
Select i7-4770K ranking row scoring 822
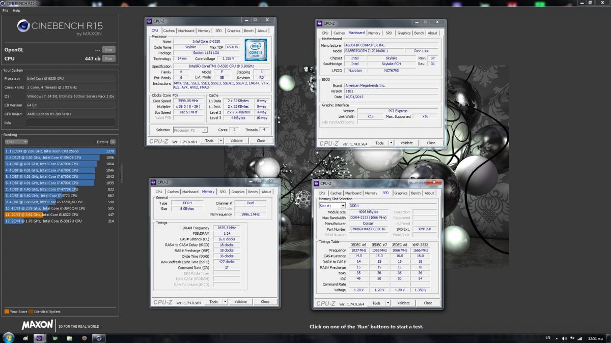(x=60, y=189)
